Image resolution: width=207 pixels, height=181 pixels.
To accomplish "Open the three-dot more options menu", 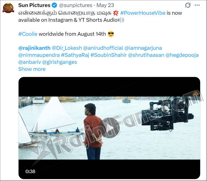I will (x=197, y=5).
